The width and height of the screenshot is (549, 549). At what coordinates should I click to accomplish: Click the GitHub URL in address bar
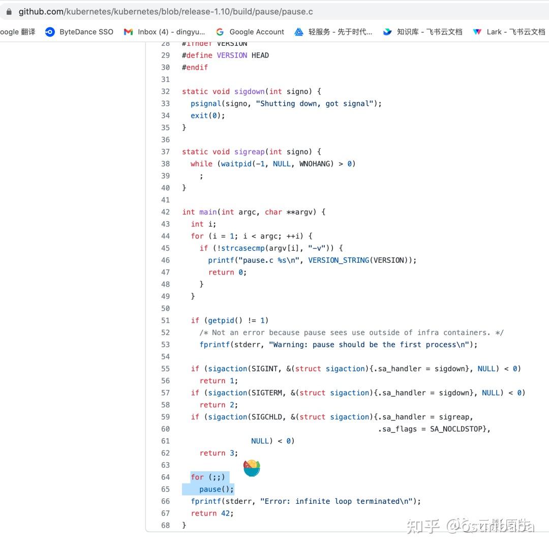(x=166, y=12)
